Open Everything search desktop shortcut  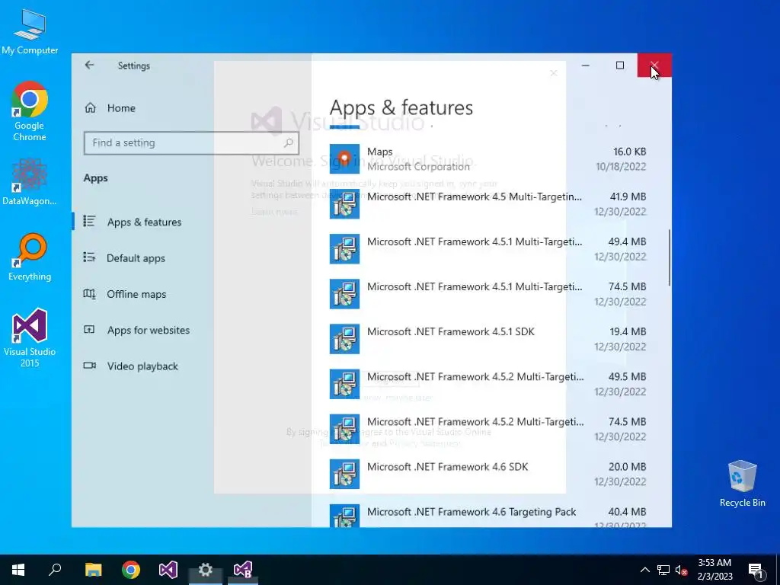tap(30, 257)
